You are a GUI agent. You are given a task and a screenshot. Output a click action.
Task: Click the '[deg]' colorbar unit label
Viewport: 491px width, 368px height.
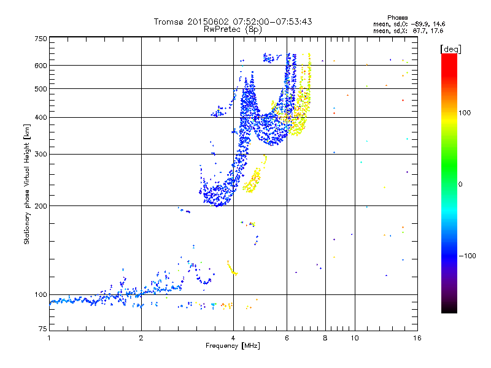click(x=450, y=49)
